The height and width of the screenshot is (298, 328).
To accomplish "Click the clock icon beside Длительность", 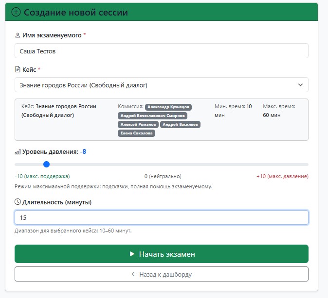I will point(18,202).
